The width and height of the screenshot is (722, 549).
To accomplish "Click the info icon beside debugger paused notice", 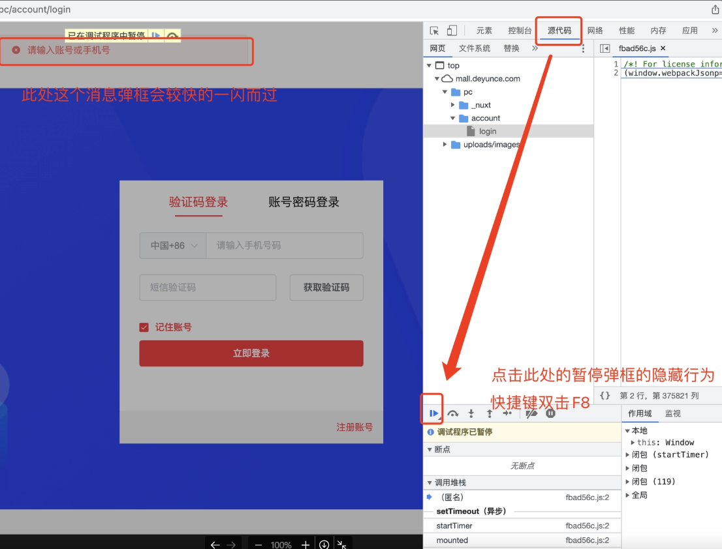I will [x=431, y=432].
